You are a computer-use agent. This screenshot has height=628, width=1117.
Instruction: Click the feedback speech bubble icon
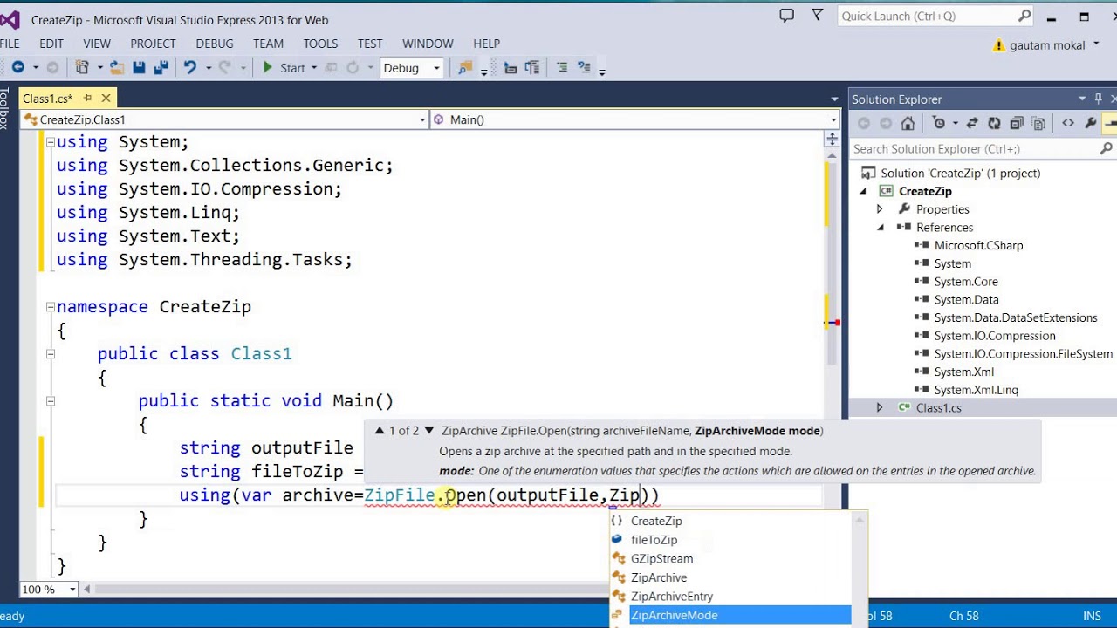(x=786, y=16)
